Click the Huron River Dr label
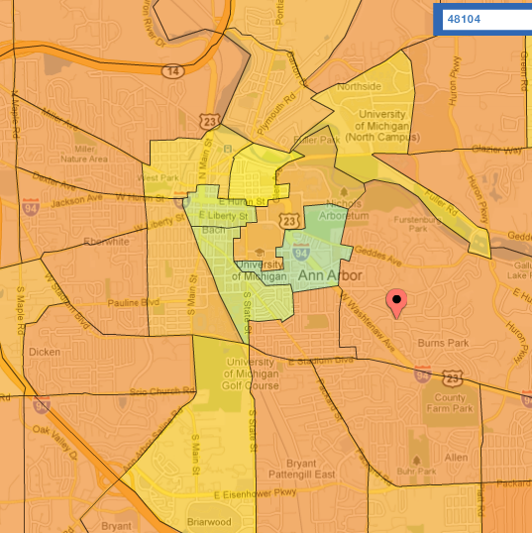 point(154,24)
